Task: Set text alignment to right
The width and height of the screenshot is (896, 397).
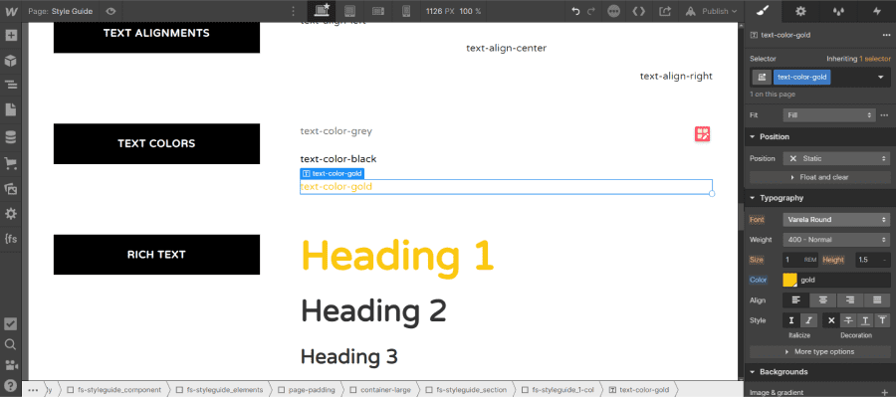Action: click(850, 299)
